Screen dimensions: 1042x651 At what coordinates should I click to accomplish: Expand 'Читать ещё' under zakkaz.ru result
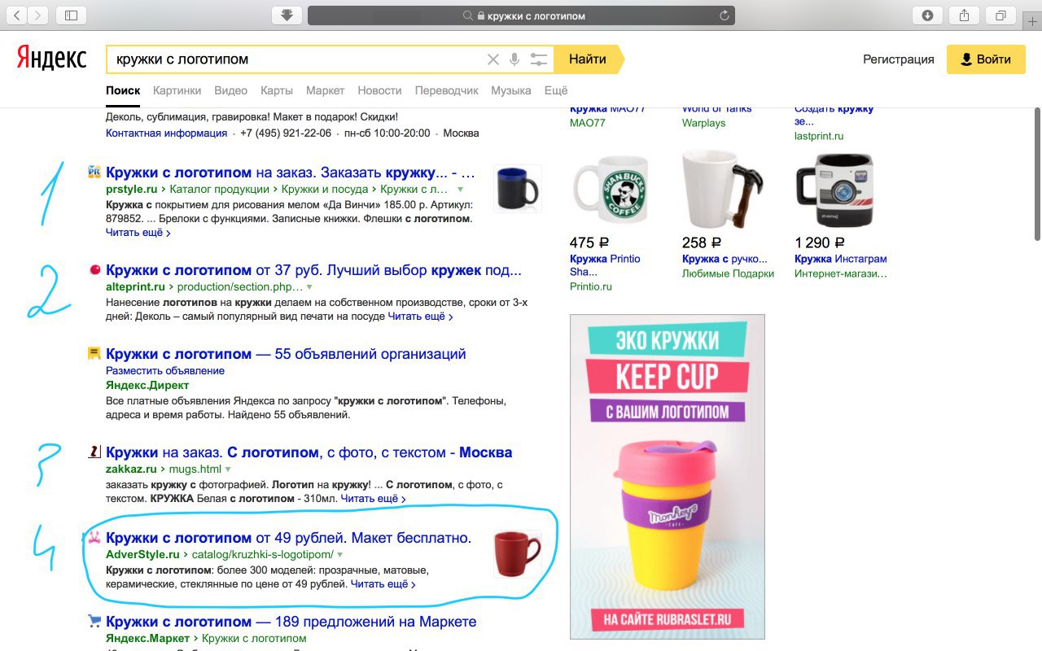point(374,499)
